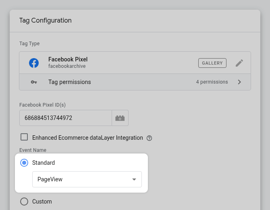Click the 'facebookarchive' subtitle text

coord(67,66)
